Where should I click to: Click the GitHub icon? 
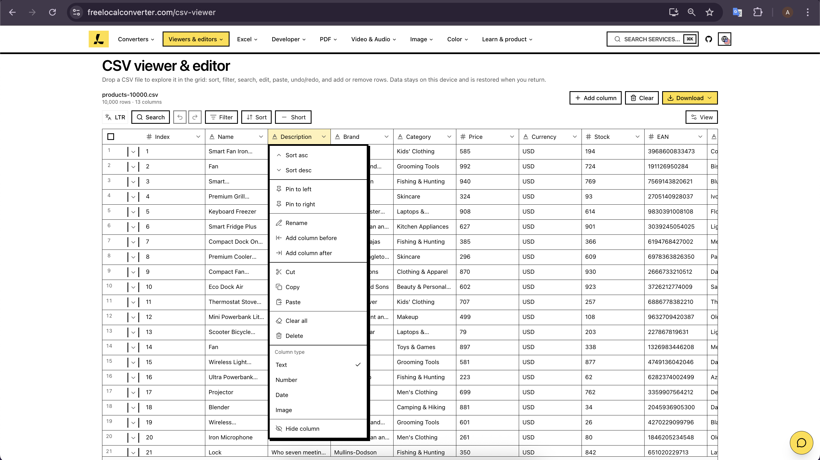tap(709, 39)
